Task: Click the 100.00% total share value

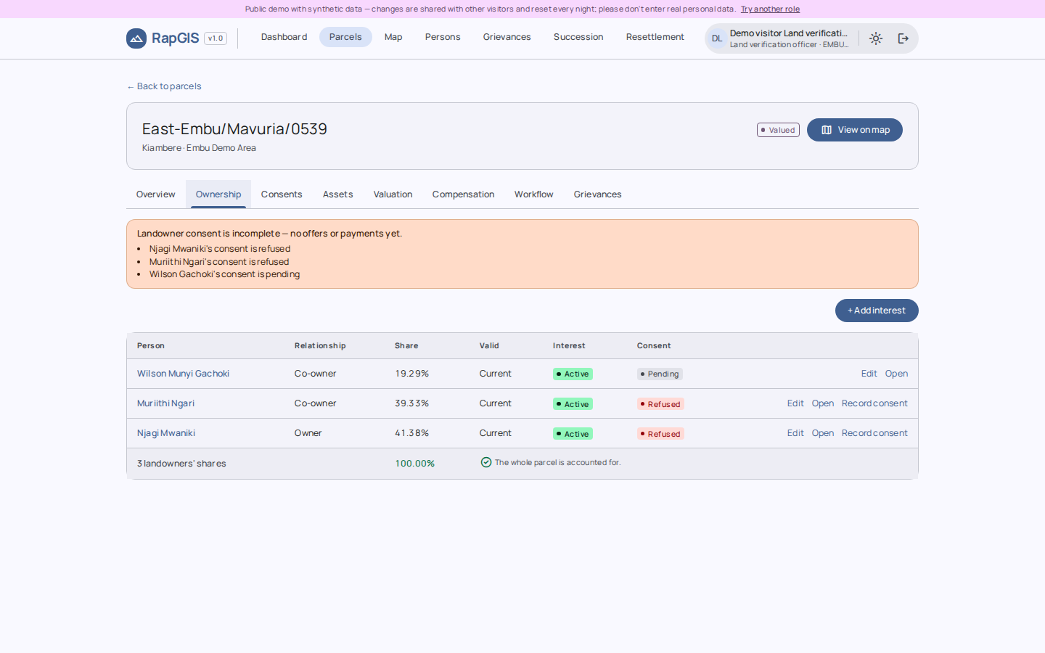Action: pos(415,464)
